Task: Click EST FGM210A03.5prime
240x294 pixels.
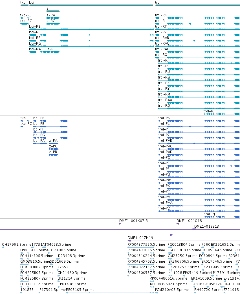Action: click(x=172, y=290)
